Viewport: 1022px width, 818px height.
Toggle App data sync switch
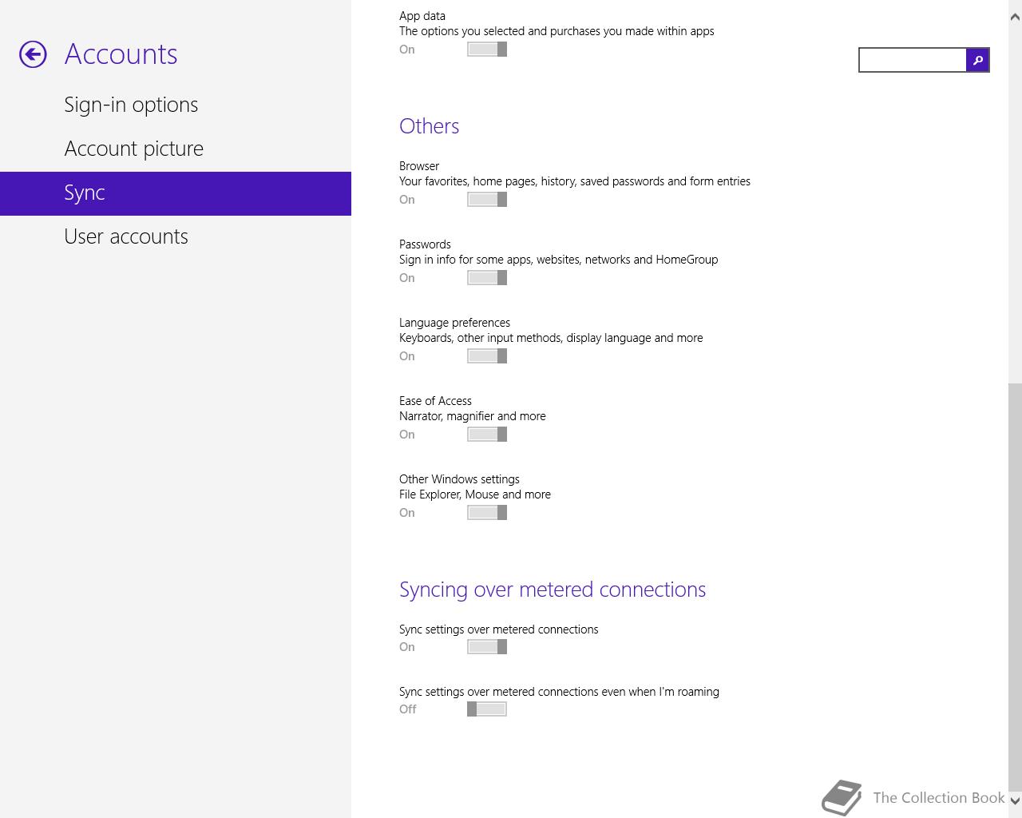pyautogui.click(x=487, y=50)
